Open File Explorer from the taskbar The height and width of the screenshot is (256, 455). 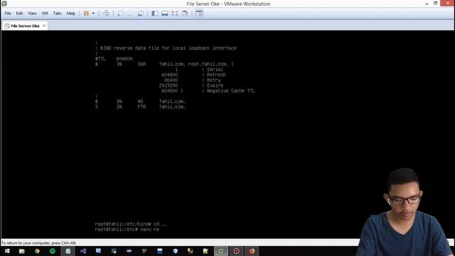point(22,251)
